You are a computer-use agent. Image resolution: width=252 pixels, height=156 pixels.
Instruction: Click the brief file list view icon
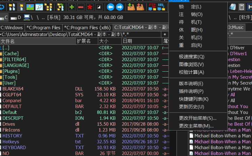coord(12,7)
